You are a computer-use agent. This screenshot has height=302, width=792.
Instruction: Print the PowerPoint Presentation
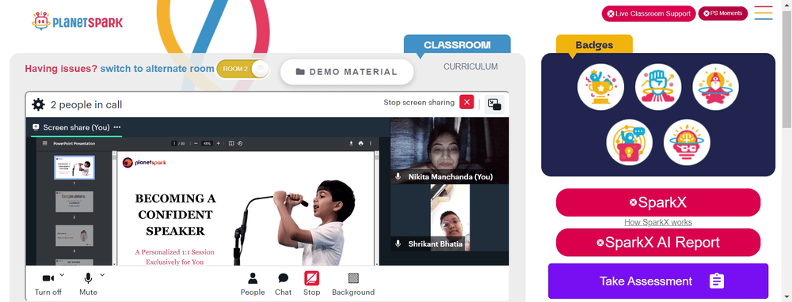coord(360,144)
